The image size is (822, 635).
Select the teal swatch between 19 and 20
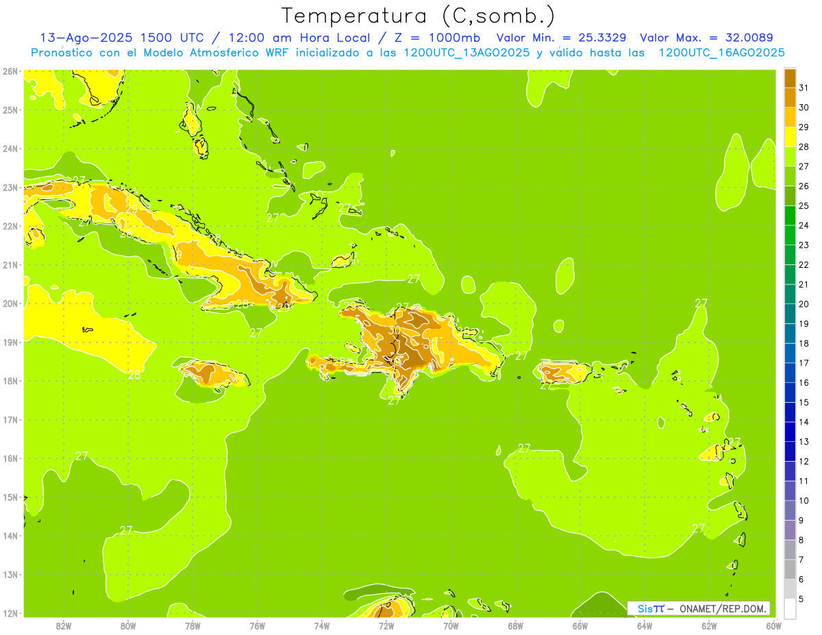click(790, 314)
